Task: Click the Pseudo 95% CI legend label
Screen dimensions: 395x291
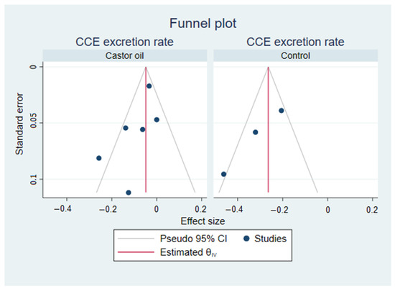Action: [x=193, y=239]
